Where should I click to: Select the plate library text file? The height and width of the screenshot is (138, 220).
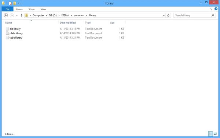[x=16, y=33]
